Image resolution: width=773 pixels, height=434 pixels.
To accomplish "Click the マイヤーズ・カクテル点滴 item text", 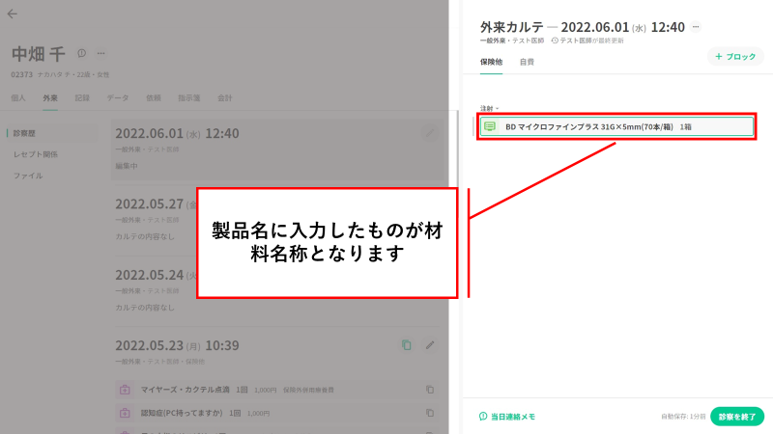I will (186, 390).
